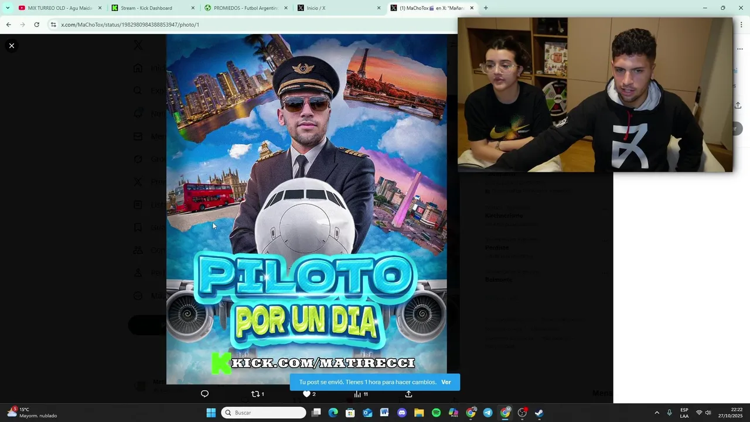Image resolution: width=750 pixels, height=422 pixels.
Task: Open the volume speaker tray icon
Action: pos(708,413)
